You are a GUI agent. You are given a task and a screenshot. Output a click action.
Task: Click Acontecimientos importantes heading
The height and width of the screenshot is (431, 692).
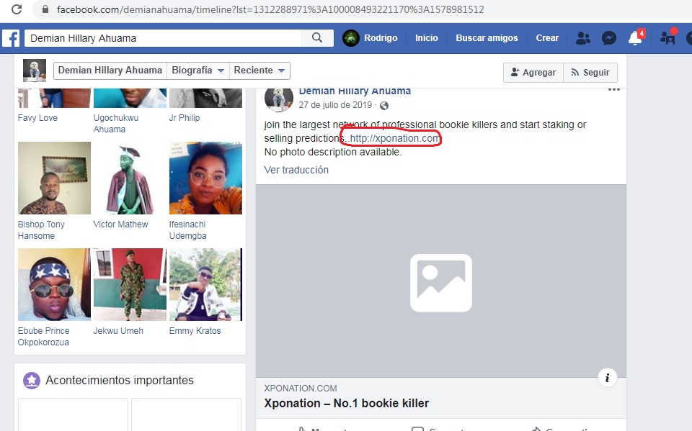point(120,381)
